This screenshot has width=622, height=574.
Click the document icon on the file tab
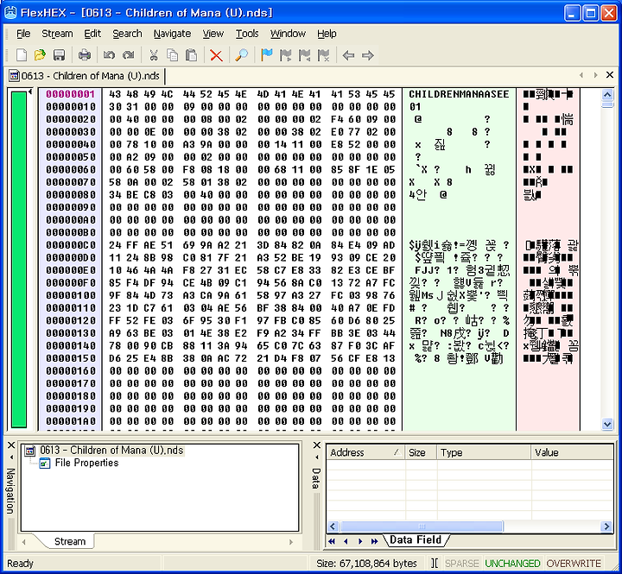tap(15, 76)
